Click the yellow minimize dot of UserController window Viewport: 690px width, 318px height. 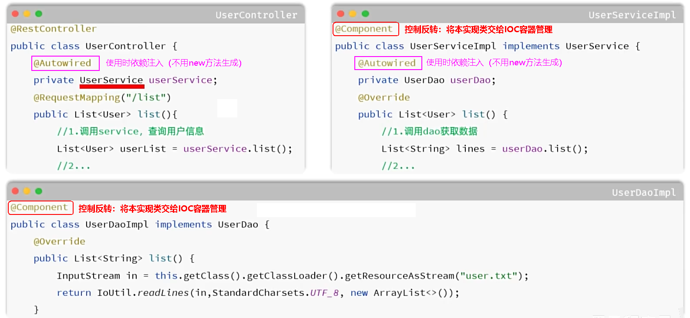(x=27, y=14)
